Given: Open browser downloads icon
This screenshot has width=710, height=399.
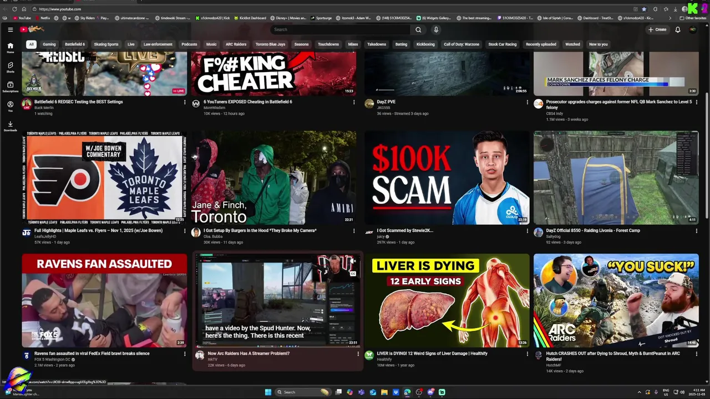Looking at the screenshot, I should pos(674,9).
